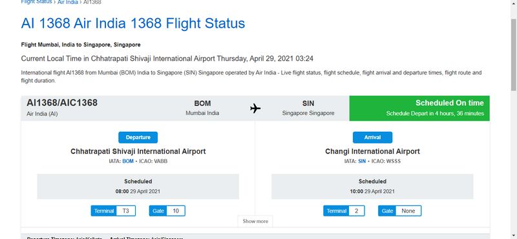Open the SIN IATA code link
Screen dimensions: 517x239
[362, 161]
